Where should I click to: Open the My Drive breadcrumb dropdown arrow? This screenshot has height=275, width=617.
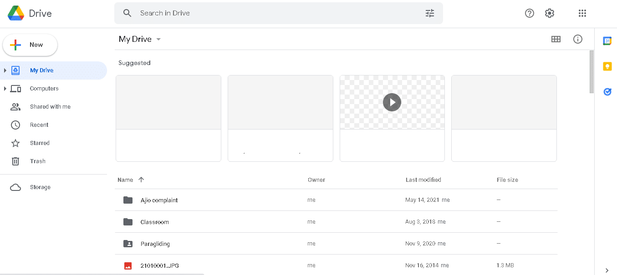tap(158, 39)
